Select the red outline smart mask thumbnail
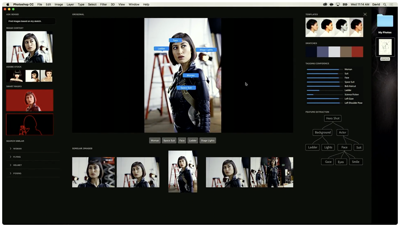Screen dimensions: 400x227 click(30, 124)
